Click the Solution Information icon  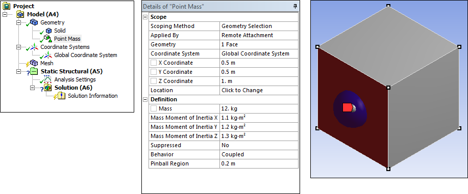[x=61, y=96]
